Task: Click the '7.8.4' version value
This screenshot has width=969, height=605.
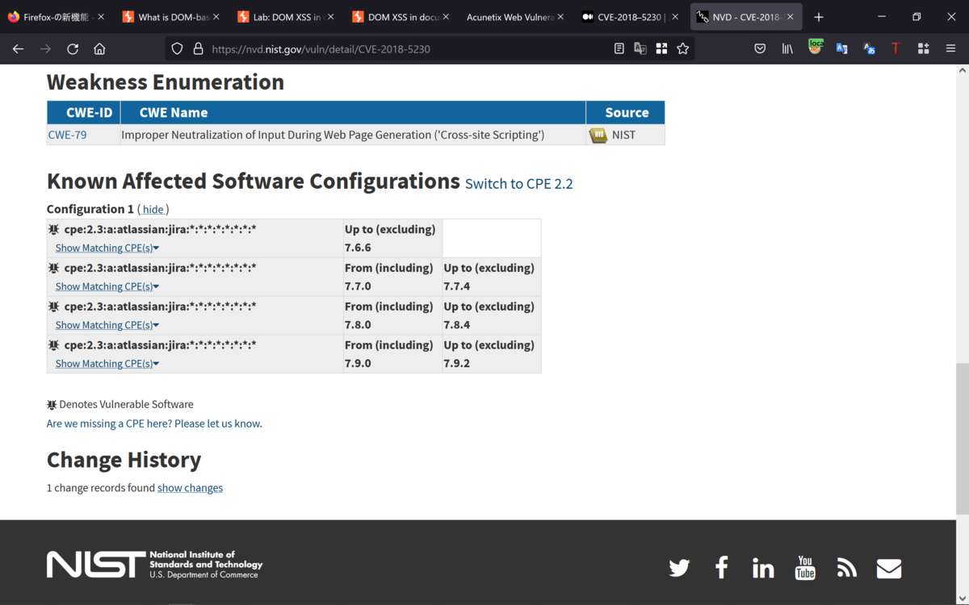Action: pyautogui.click(x=456, y=325)
